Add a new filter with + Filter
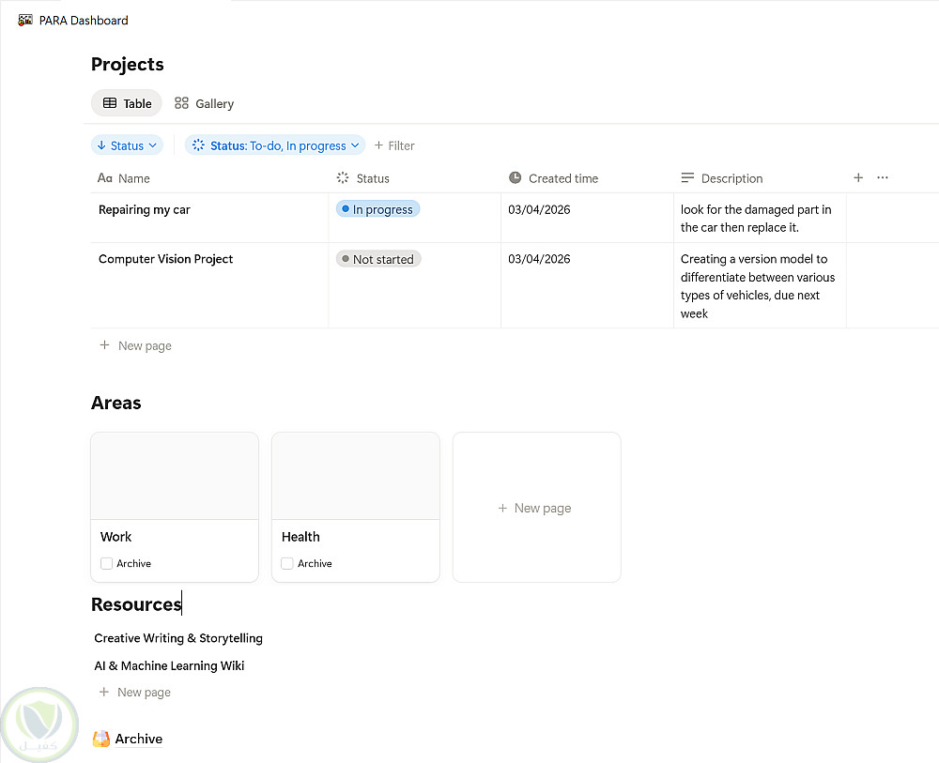This screenshot has width=939, height=763. pyautogui.click(x=394, y=145)
